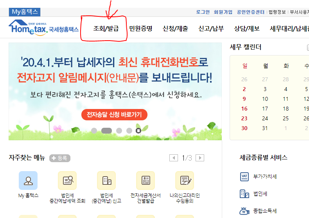Select the third banner slide dot
This screenshot has height=218, width=309.
pyautogui.click(x=119, y=130)
